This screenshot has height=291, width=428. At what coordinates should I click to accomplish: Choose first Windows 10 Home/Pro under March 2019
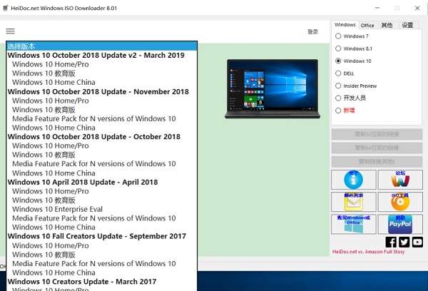(x=50, y=64)
